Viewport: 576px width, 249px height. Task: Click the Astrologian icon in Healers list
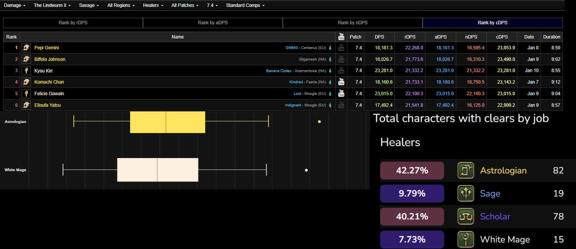point(466,170)
